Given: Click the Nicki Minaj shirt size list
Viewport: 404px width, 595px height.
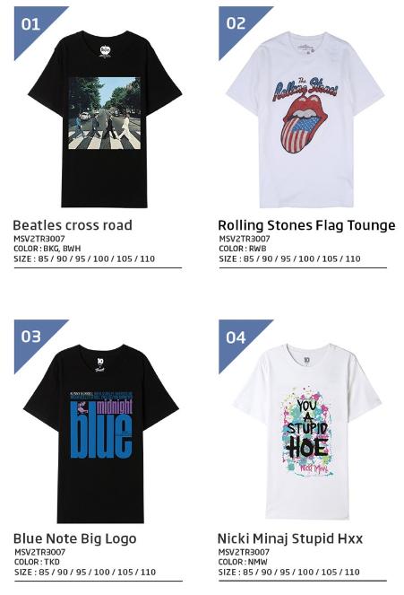Looking at the screenshot, I should [289, 573].
